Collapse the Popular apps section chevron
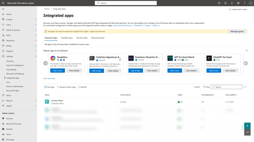The height and width of the screenshot is (142, 254). coord(246,51)
